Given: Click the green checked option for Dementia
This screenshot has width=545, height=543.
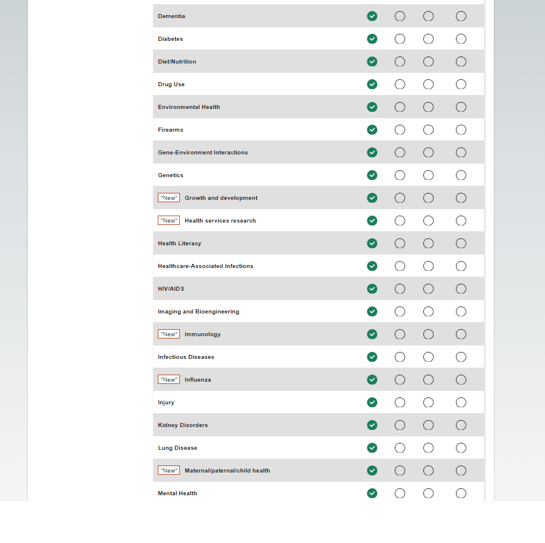Looking at the screenshot, I should pos(372,16).
